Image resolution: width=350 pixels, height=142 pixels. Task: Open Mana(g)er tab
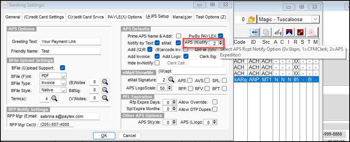point(182,17)
